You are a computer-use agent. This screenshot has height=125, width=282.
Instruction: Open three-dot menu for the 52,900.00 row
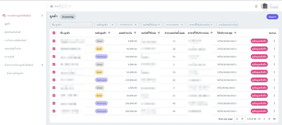click(274, 72)
